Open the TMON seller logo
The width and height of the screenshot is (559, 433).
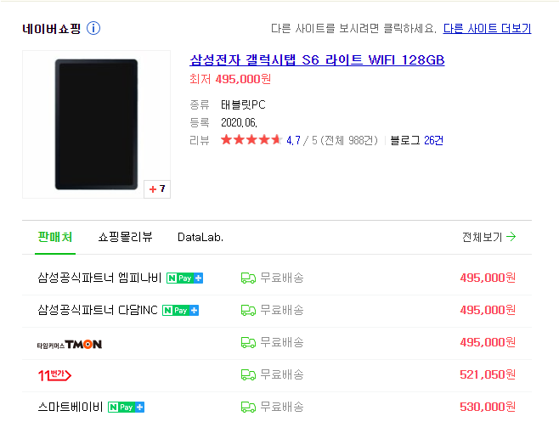[x=70, y=344]
